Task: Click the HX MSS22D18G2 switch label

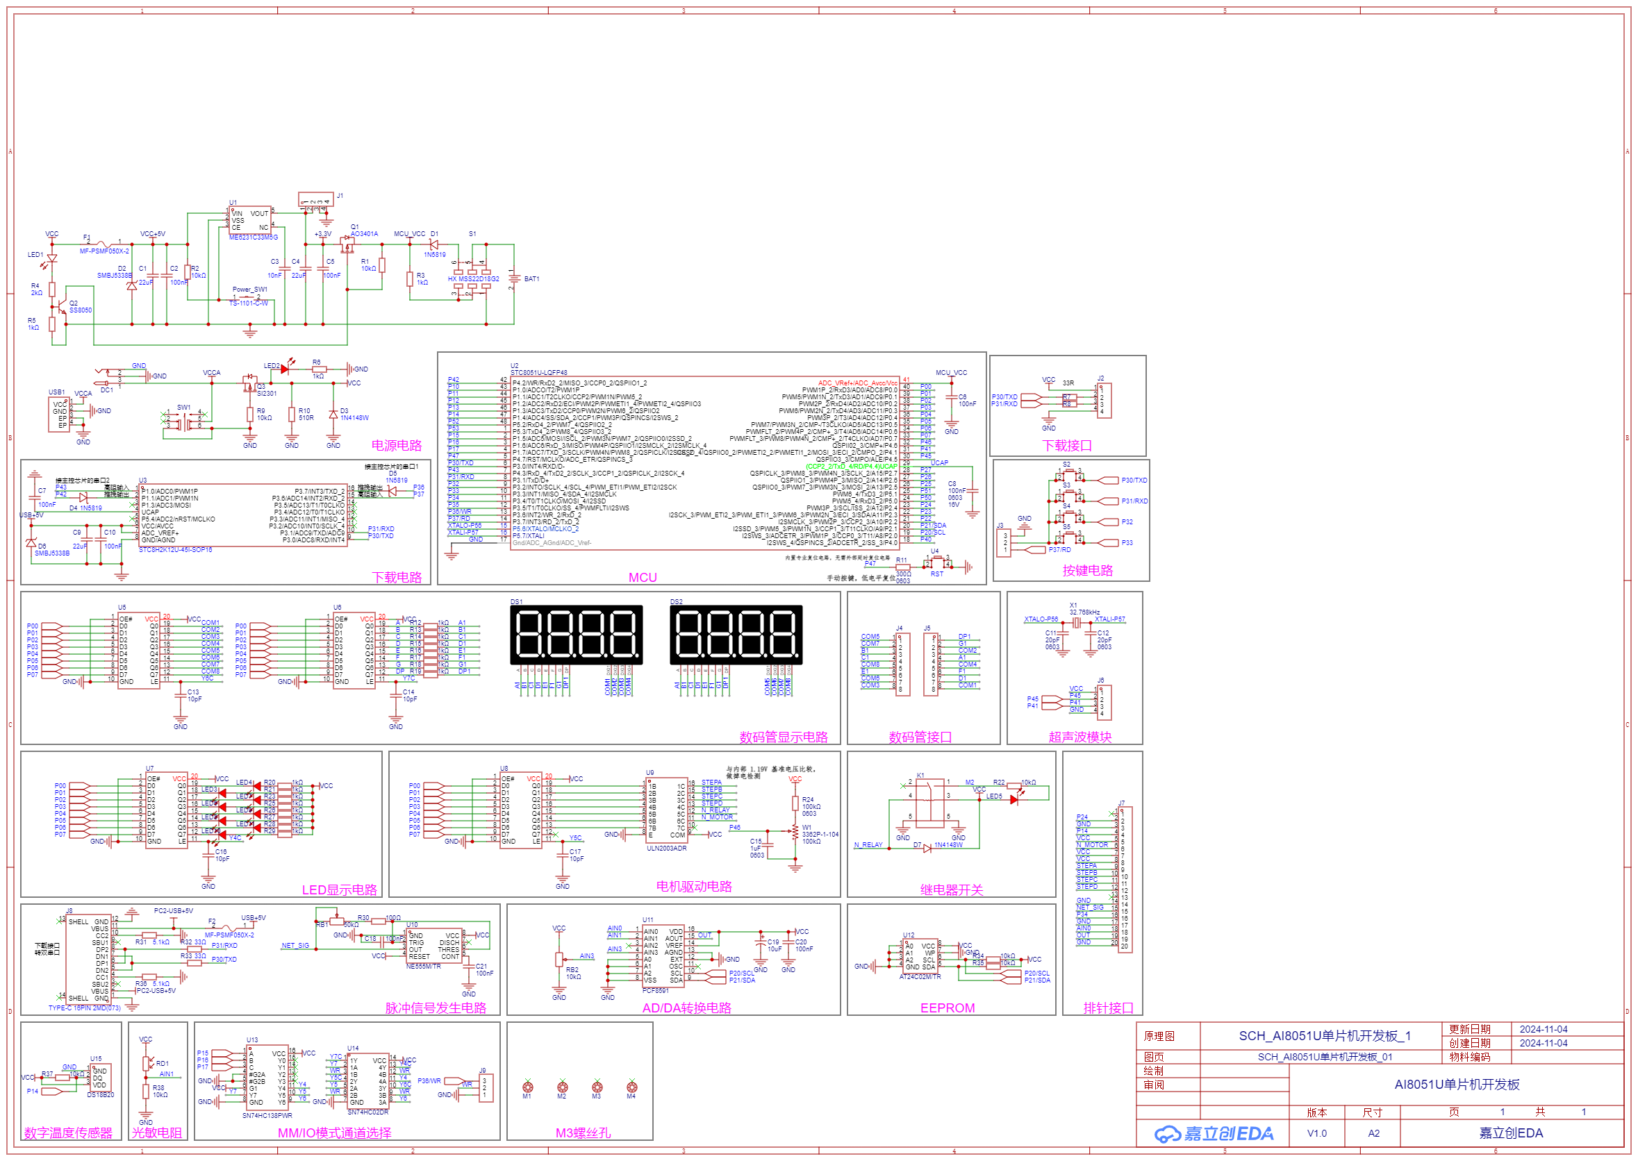Action: [473, 279]
